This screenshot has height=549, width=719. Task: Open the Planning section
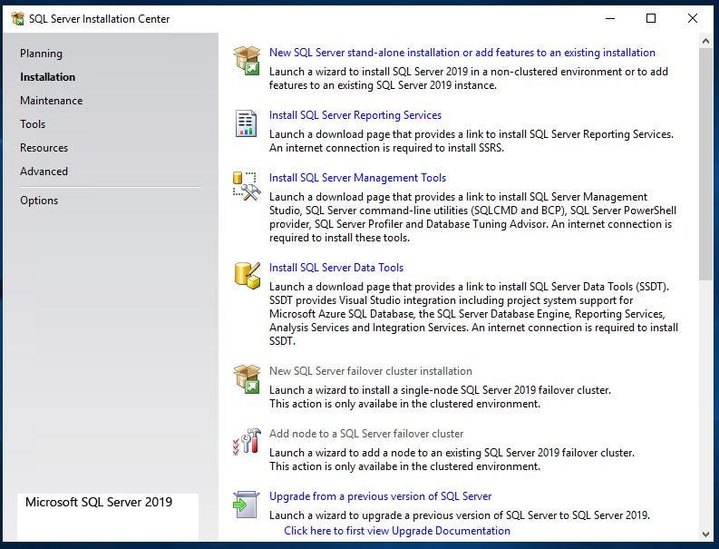42,54
